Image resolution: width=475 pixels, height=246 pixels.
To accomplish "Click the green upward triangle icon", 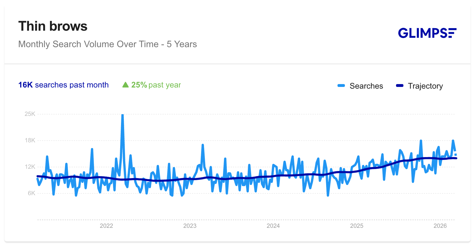I will pos(125,85).
